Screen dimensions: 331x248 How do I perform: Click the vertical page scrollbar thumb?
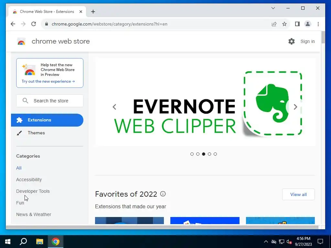pos(323,37)
